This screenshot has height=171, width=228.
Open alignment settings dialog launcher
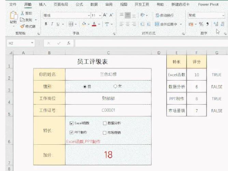(183, 34)
